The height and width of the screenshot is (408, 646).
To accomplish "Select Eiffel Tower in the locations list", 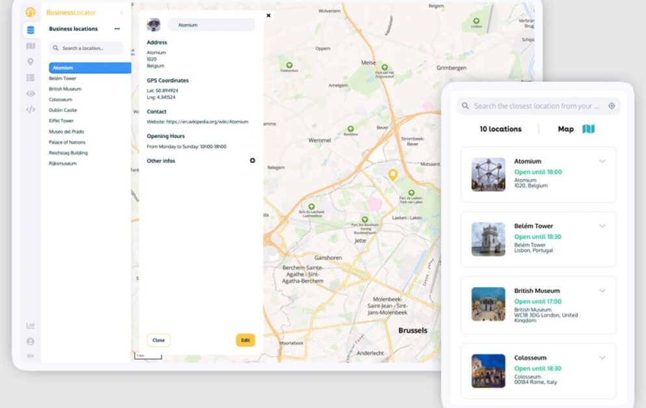I will coord(61,120).
